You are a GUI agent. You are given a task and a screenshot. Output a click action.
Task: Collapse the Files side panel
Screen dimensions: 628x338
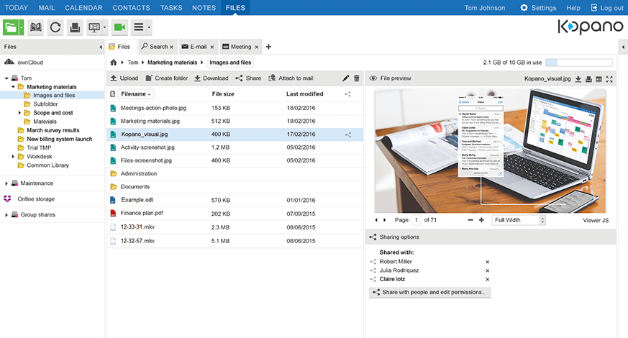point(101,47)
